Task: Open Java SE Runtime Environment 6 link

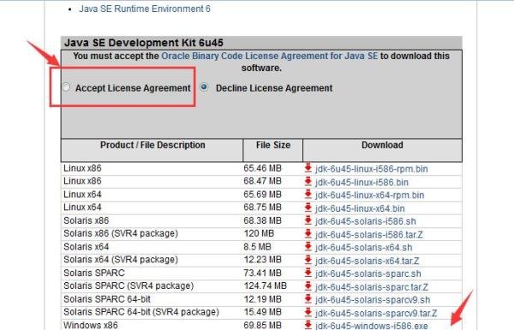Action: 145,9
